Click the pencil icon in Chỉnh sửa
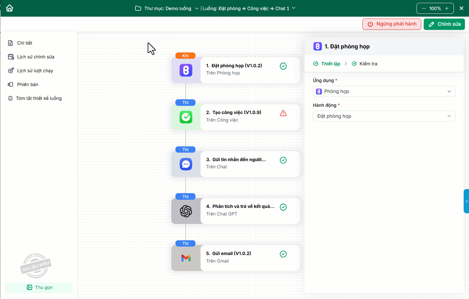 tap(432, 24)
